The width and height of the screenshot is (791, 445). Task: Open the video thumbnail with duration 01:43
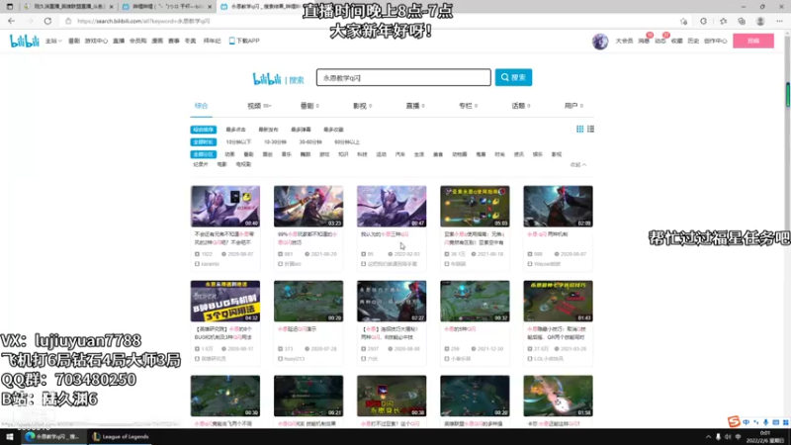click(x=558, y=302)
